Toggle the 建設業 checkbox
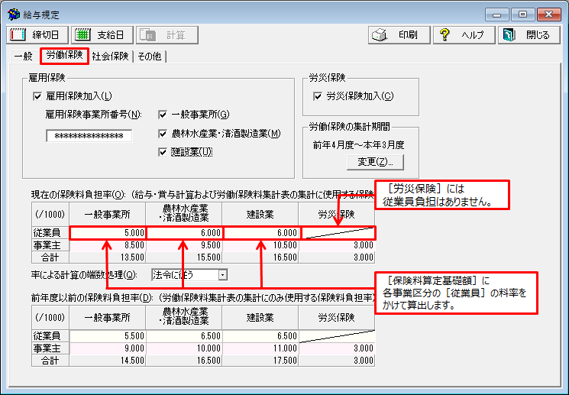 pos(163,152)
